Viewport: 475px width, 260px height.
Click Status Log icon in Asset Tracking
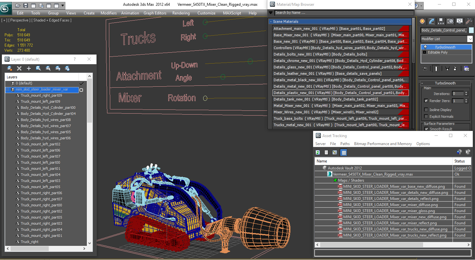pos(326,152)
